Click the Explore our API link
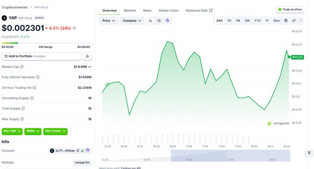This screenshot has width=314, height=169. coord(131,168)
